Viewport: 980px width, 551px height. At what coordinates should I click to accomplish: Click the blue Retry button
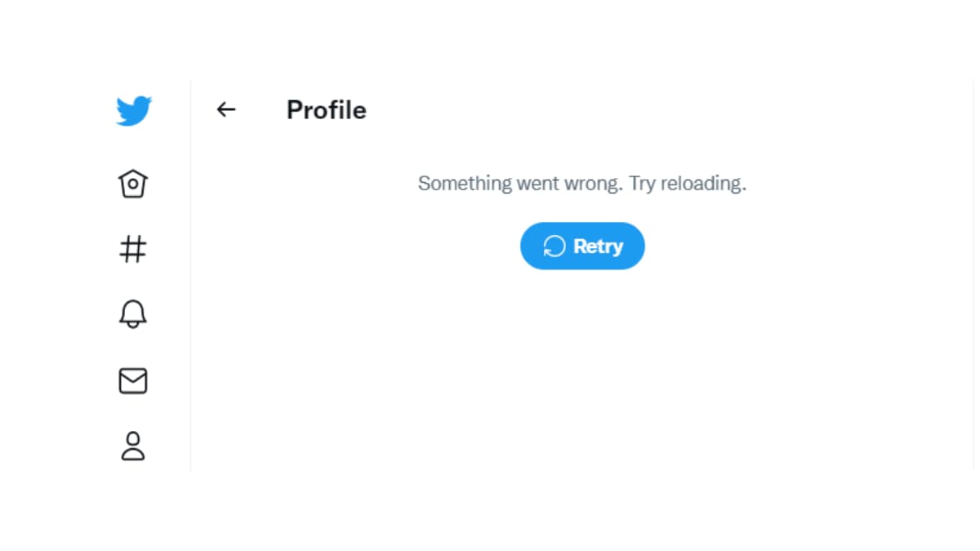(582, 246)
